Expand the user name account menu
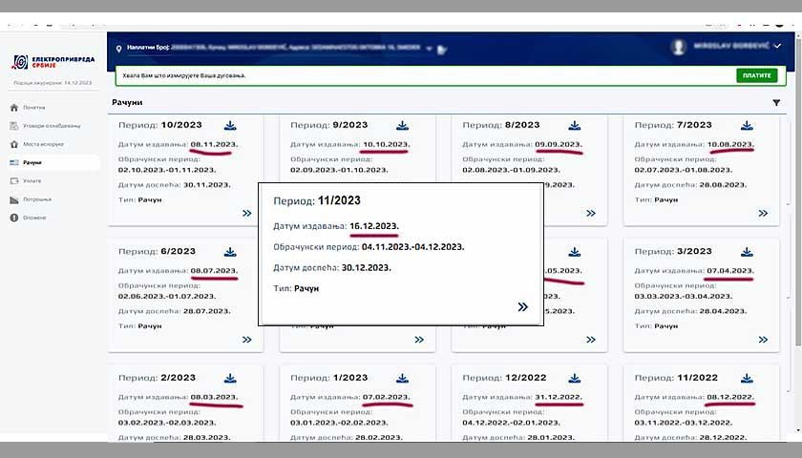 (777, 46)
